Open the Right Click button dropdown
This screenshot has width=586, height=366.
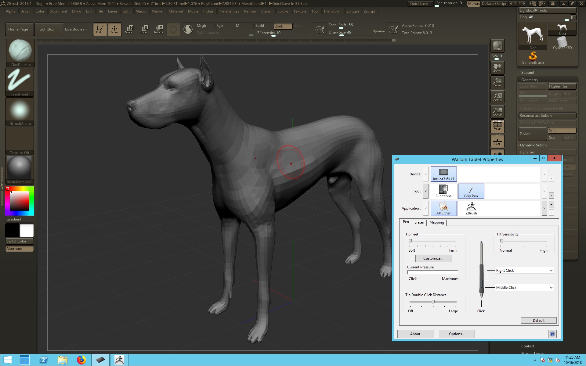(524, 271)
